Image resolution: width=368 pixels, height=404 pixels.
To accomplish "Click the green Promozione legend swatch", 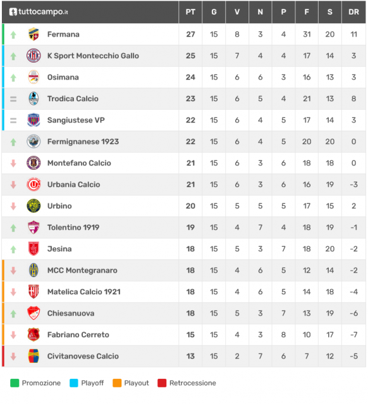I will pos(15,383).
